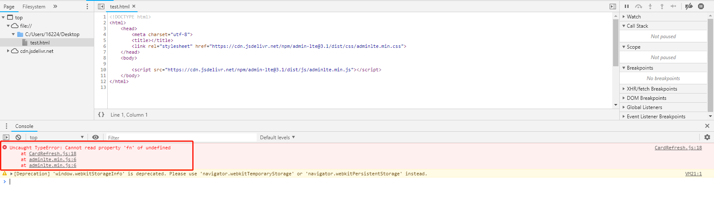Collapse the C:/Users/16224/Desktop folder
The height and width of the screenshot is (203, 714).
click(x=13, y=34)
